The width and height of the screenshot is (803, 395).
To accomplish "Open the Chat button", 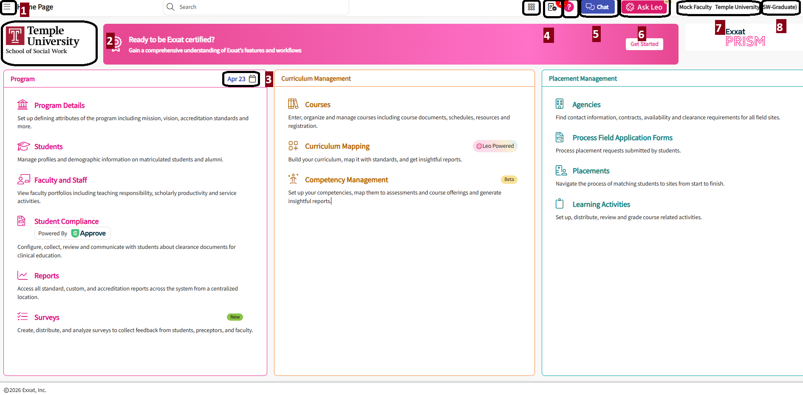I will point(597,7).
